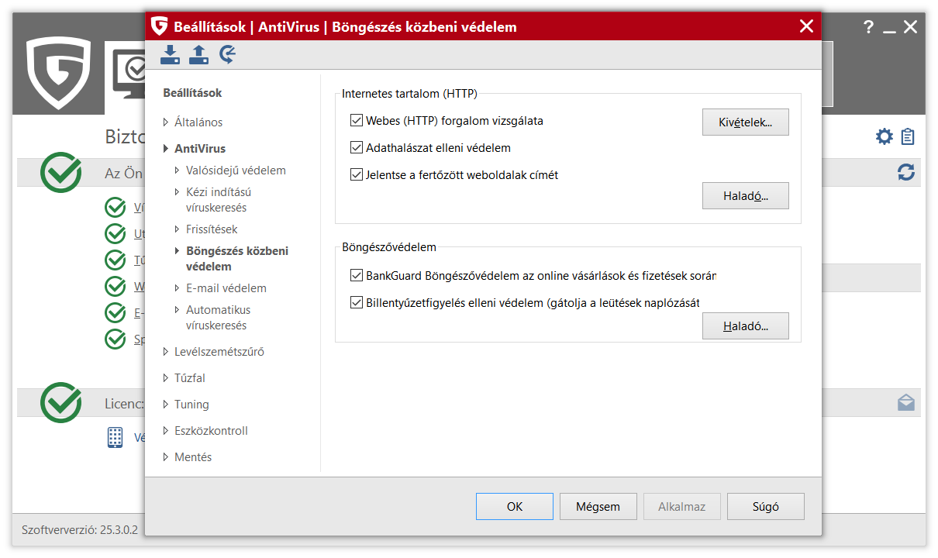Select the Levélszemétszűrő label in the tree

click(x=219, y=352)
